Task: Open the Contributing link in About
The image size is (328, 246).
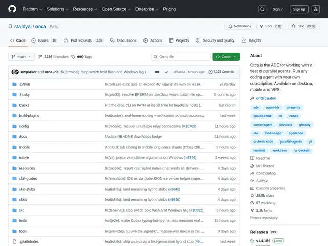Action: [265, 173]
